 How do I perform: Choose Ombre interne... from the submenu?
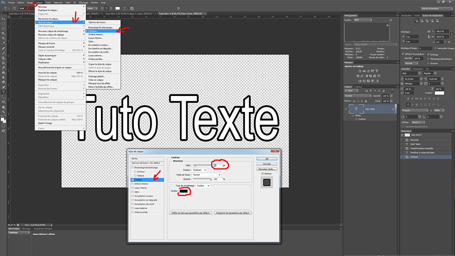[96, 35]
